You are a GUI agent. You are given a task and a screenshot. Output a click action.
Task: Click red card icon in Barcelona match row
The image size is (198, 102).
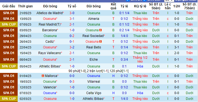click(100, 30)
